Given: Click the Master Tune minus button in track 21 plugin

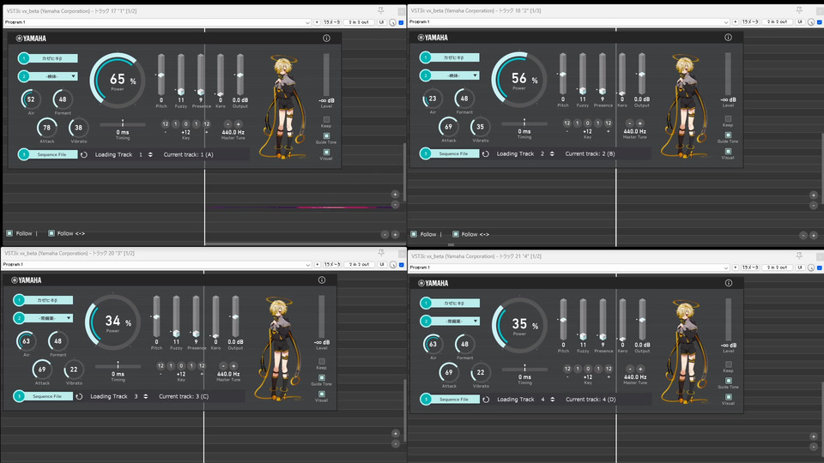Looking at the screenshot, I should click(x=629, y=369).
